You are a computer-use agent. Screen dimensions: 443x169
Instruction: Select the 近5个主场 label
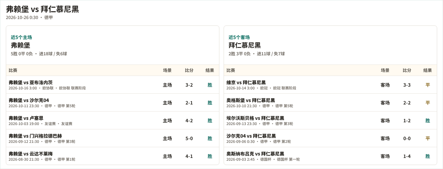click(x=21, y=37)
